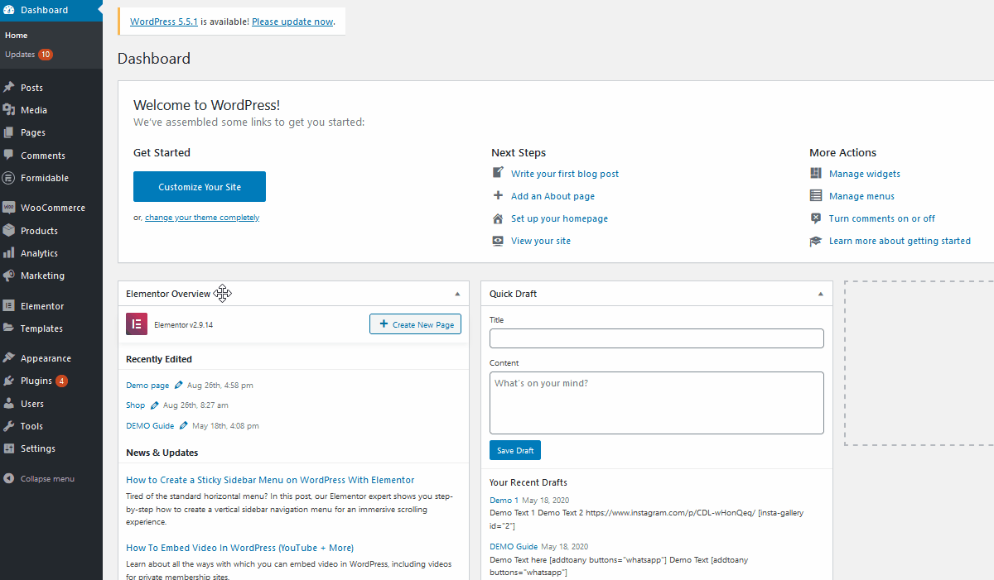The width and height of the screenshot is (994, 580).
Task: Click the Dashboard gauge icon in sidebar
Action: click(x=9, y=10)
